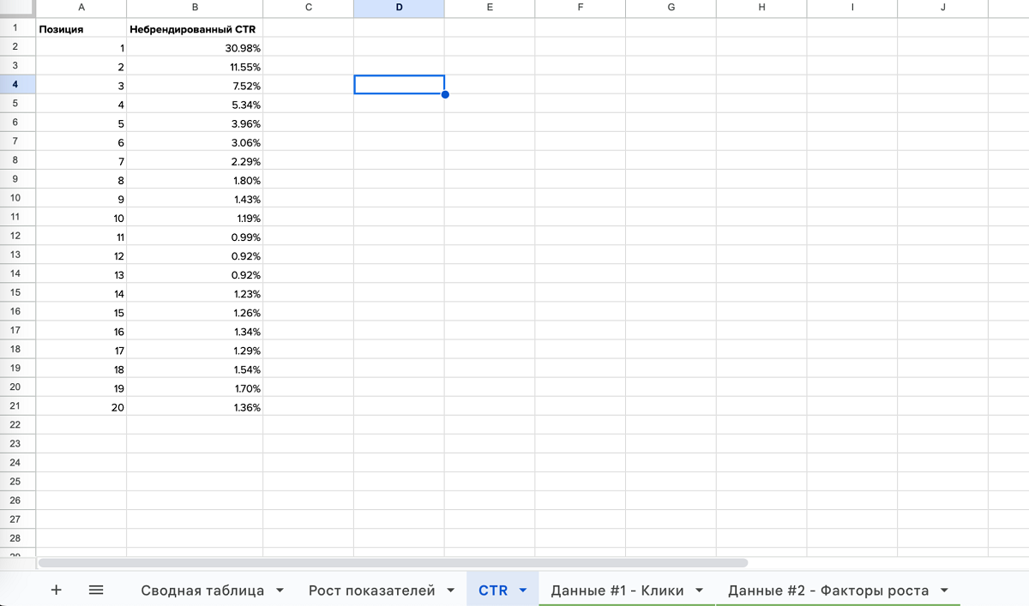Select the Позиция header cell
Screen dimensions: 1029x606
81,28
